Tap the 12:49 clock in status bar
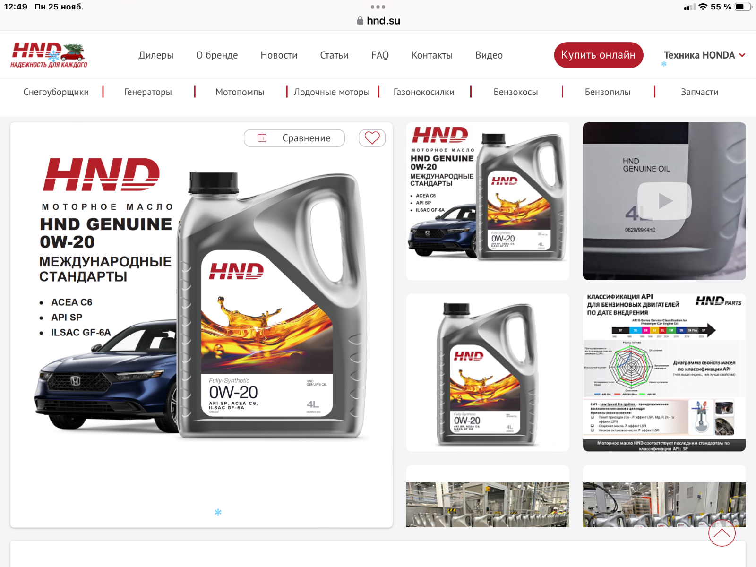 [16, 7]
